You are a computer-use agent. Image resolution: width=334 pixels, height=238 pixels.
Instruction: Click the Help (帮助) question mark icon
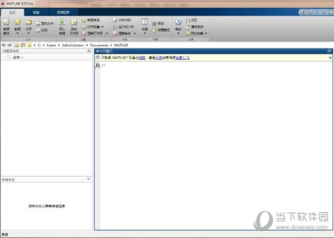[178, 22]
